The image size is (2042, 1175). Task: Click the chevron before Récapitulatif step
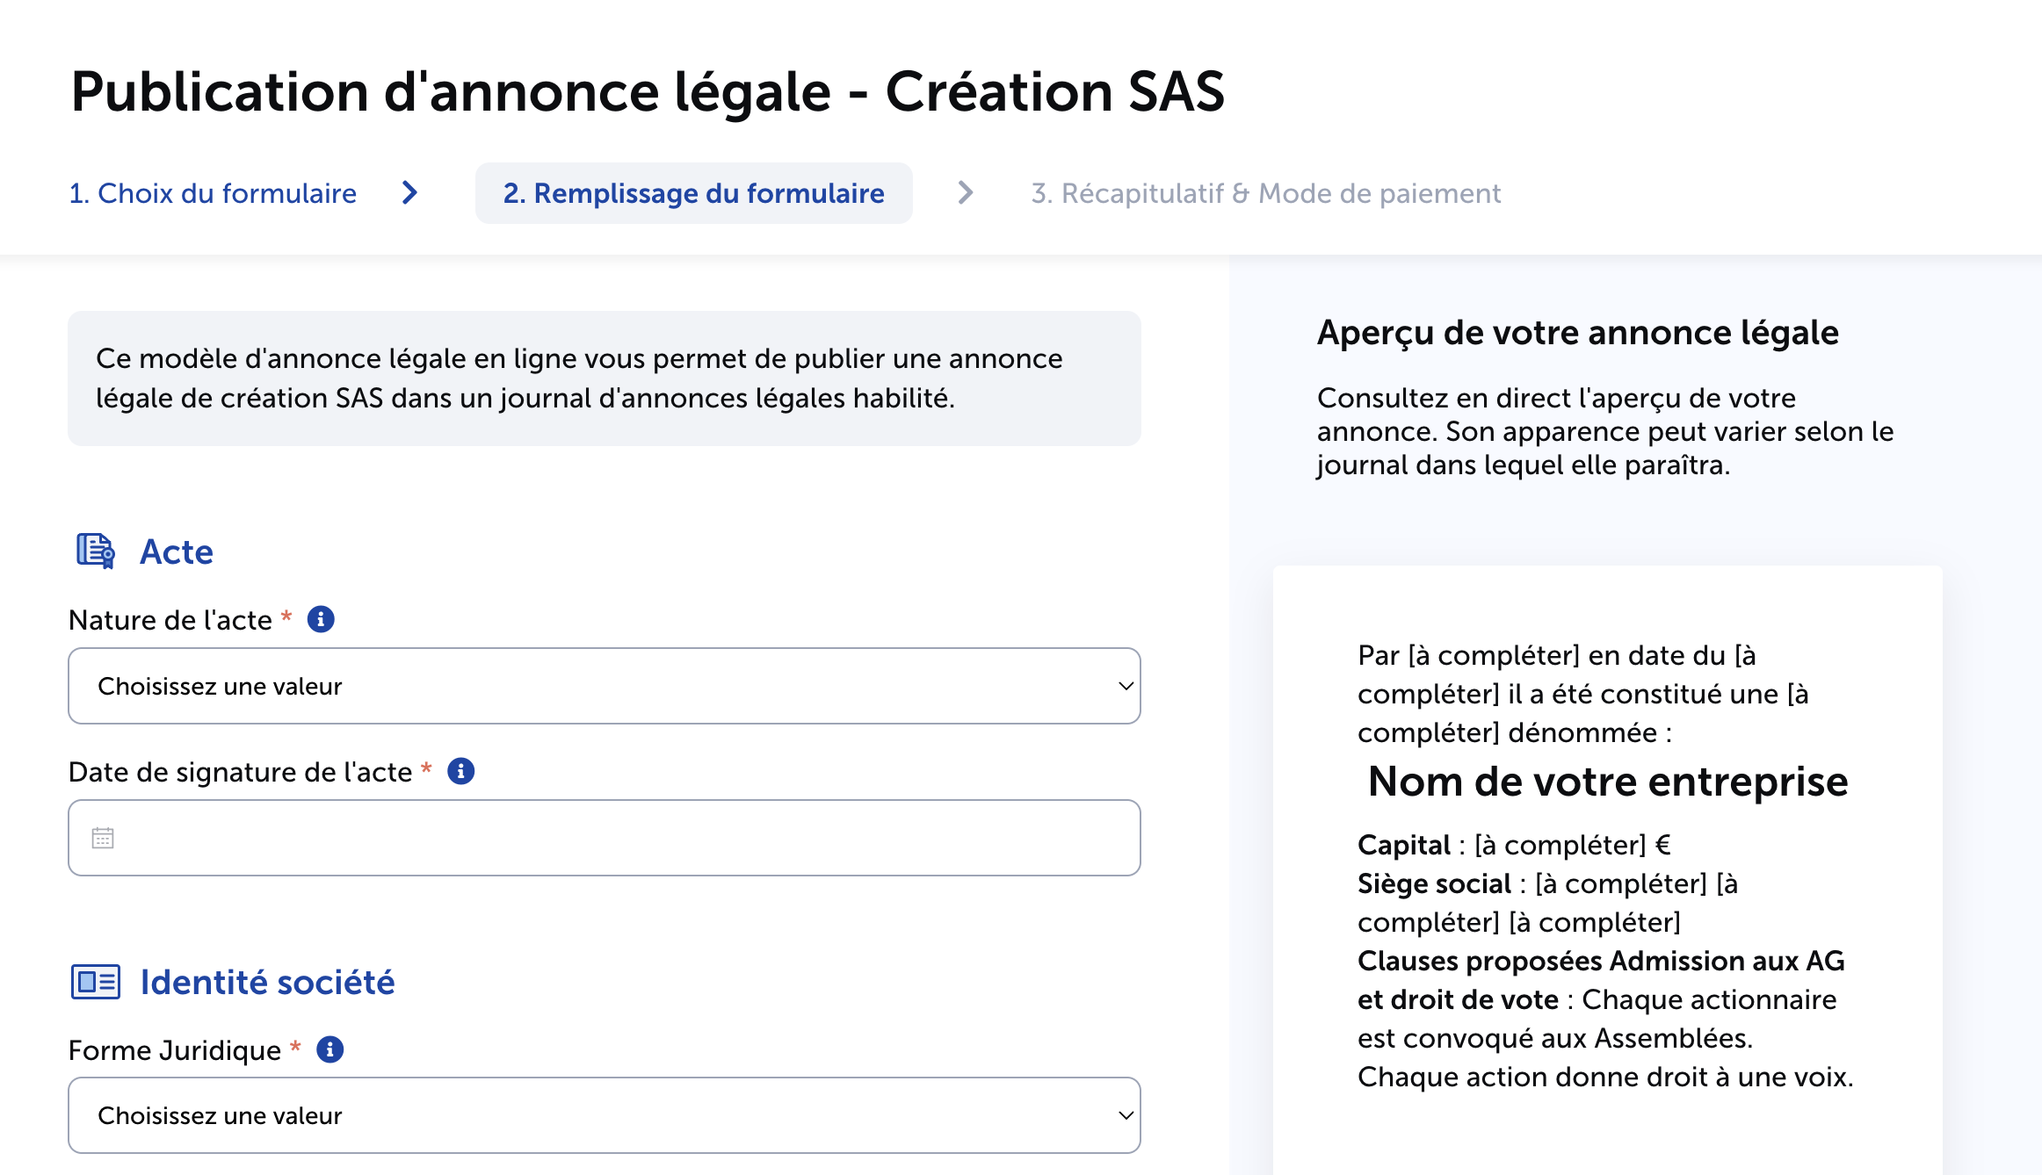click(x=965, y=193)
